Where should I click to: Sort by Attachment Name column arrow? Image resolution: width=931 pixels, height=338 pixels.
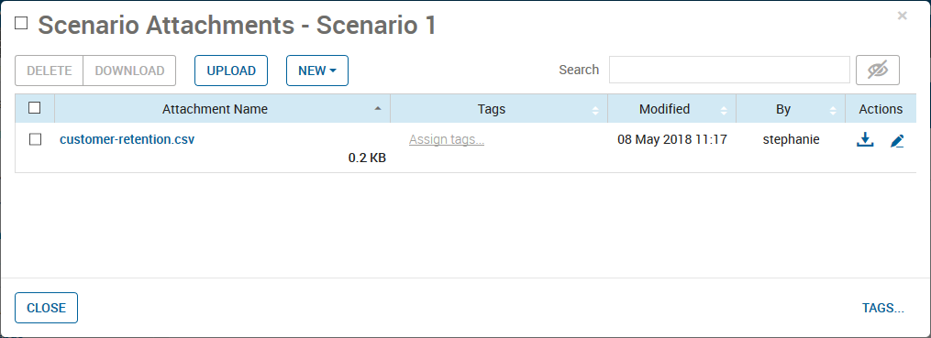point(378,108)
